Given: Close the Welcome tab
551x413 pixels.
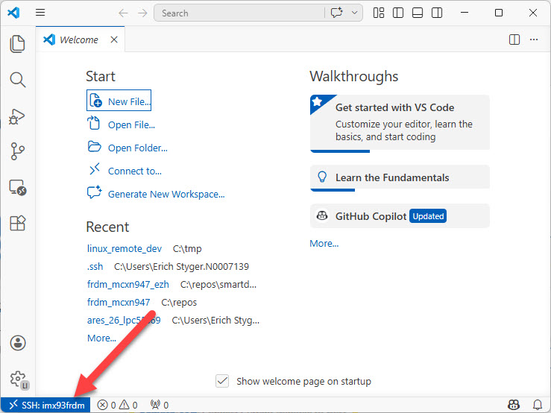Looking at the screenshot, I should (x=114, y=40).
